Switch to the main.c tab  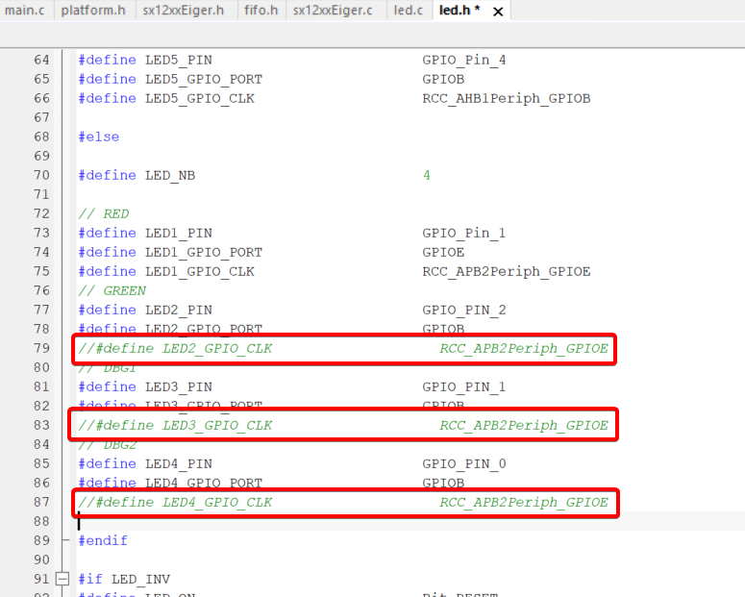[23, 11]
